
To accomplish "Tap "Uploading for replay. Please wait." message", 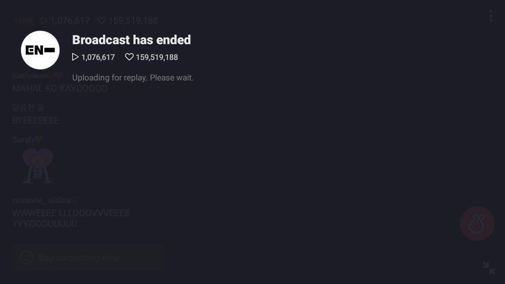I will coord(133,78).
